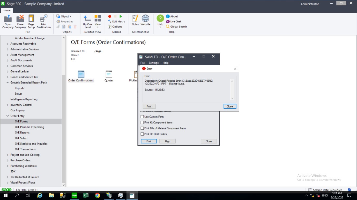Open Settings menu in O/E Order Confirmations window
This screenshot has height=200, width=357.
click(154, 63)
